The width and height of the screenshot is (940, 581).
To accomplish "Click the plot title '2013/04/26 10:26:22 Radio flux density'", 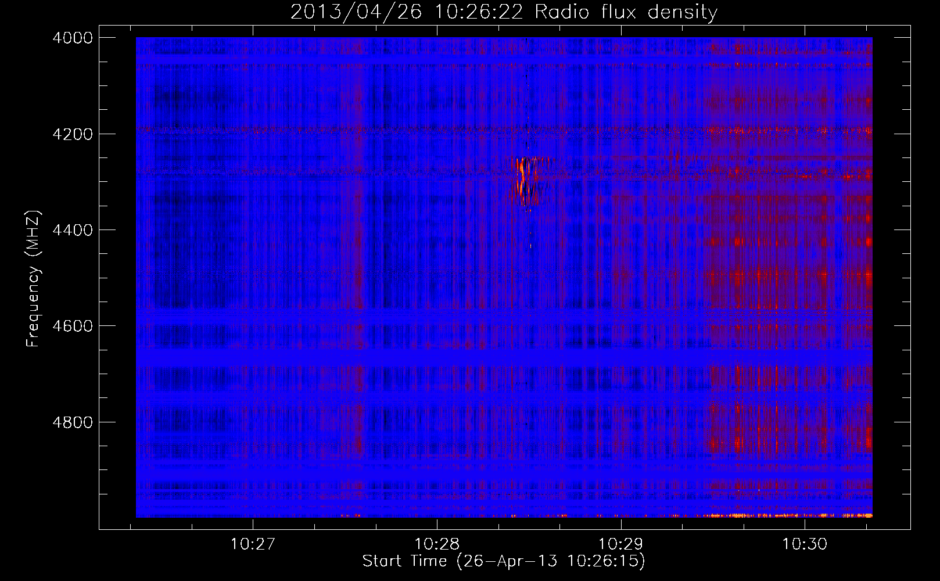I will click(x=504, y=12).
